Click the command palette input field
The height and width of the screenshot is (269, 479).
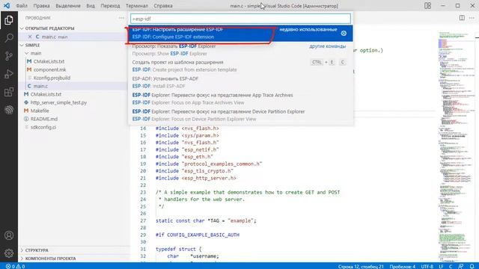click(240, 19)
